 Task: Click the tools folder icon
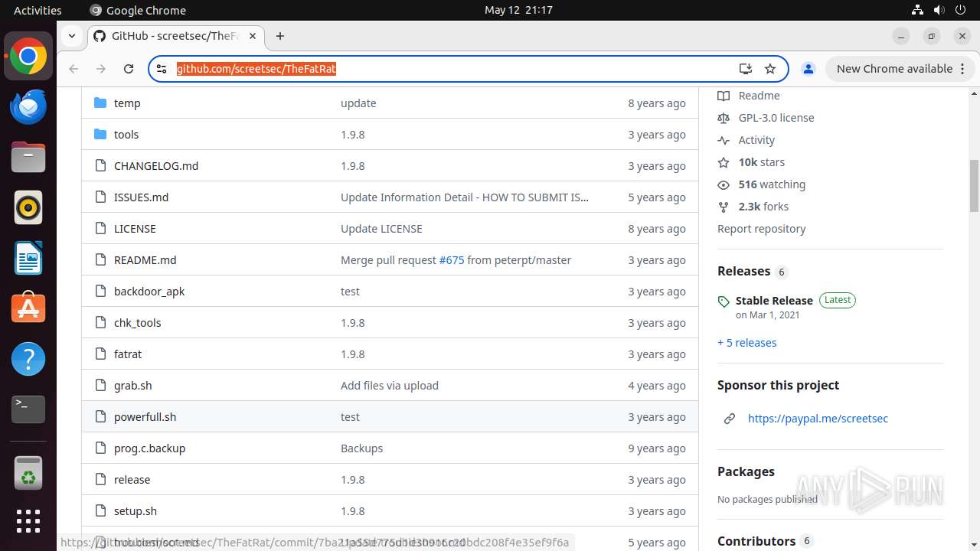tap(100, 134)
